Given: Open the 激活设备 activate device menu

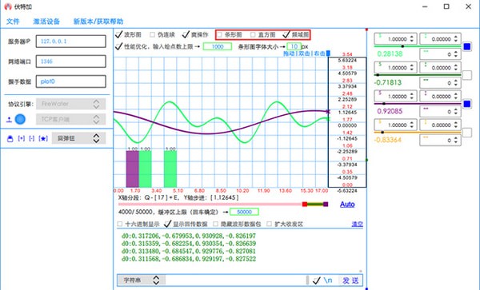Looking at the screenshot, I should tap(46, 22).
